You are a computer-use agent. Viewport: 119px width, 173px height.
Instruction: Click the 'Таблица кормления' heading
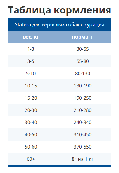tap(59, 10)
